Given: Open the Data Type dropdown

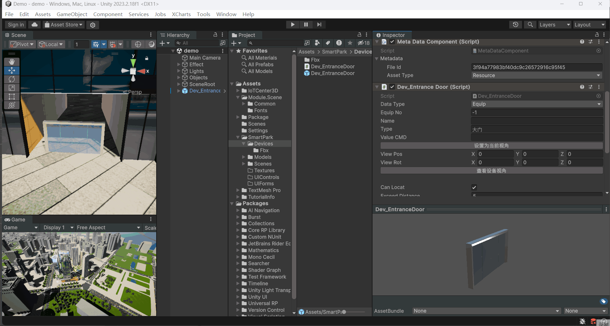Looking at the screenshot, I should click(536, 104).
